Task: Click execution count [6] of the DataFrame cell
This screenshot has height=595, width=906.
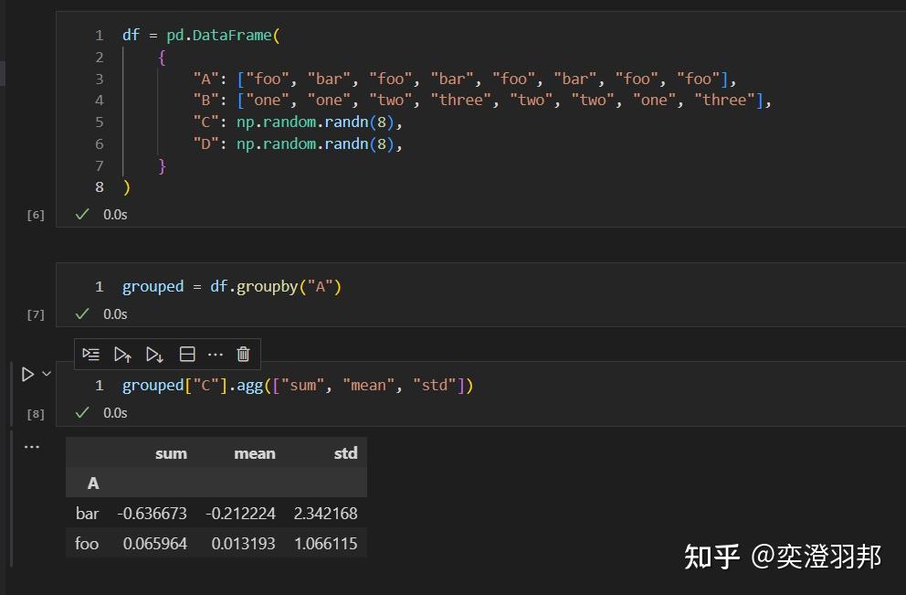Action: (35, 214)
